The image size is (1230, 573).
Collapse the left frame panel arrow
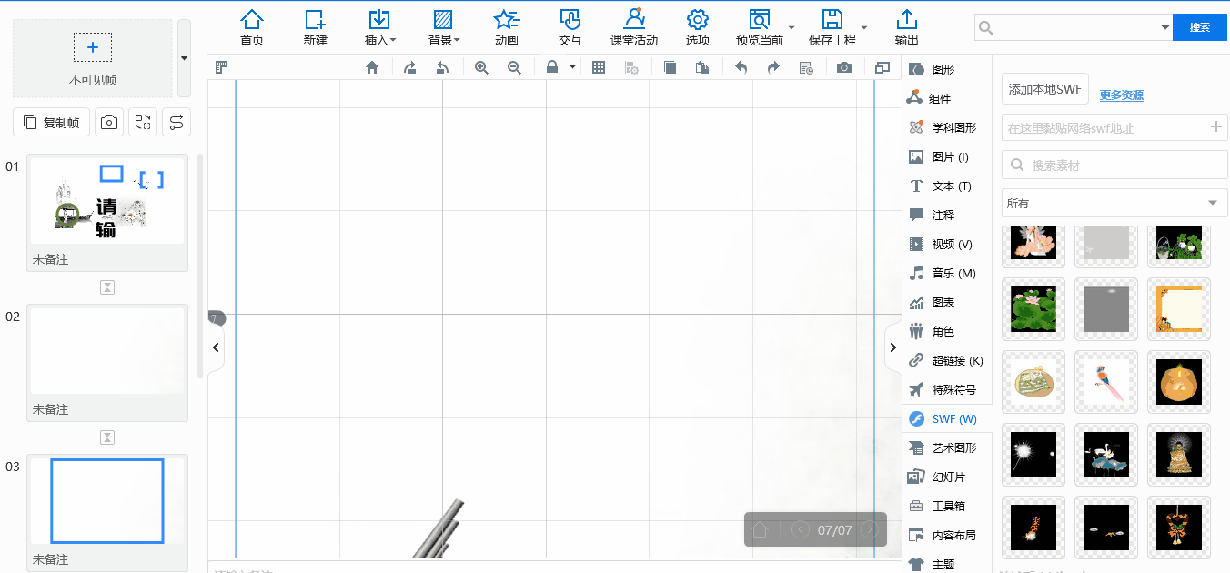(216, 347)
